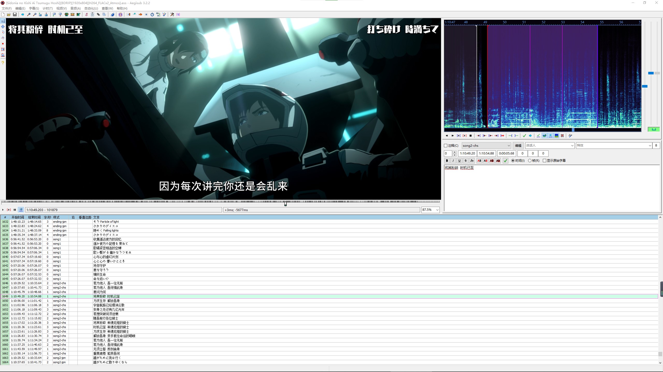Open the Timing (计时) menu
663x372 pixels.
point(48,9)
